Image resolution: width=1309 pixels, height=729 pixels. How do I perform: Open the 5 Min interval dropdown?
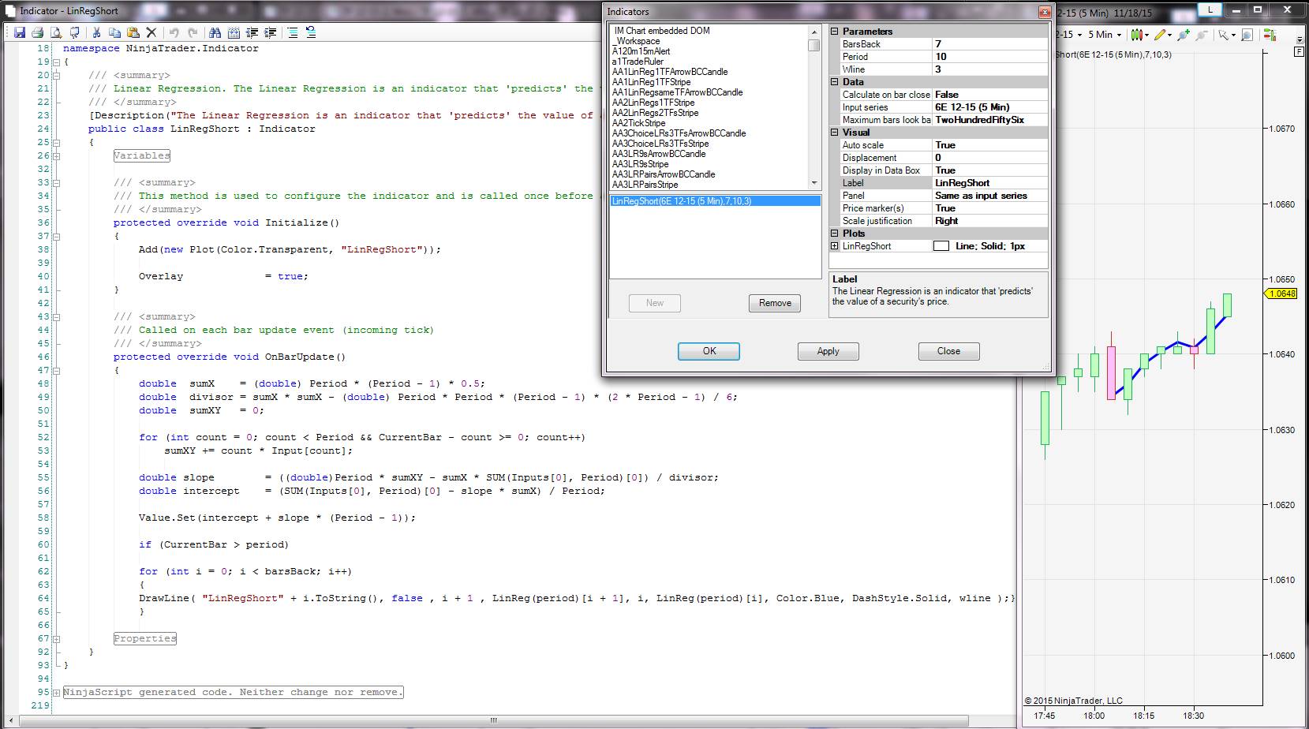[1105, 35]
